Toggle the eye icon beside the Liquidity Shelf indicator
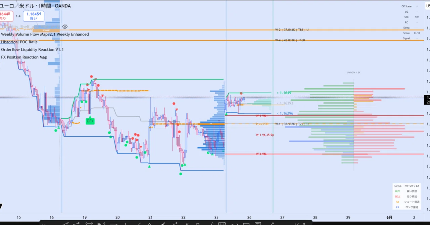 point(65,27)
